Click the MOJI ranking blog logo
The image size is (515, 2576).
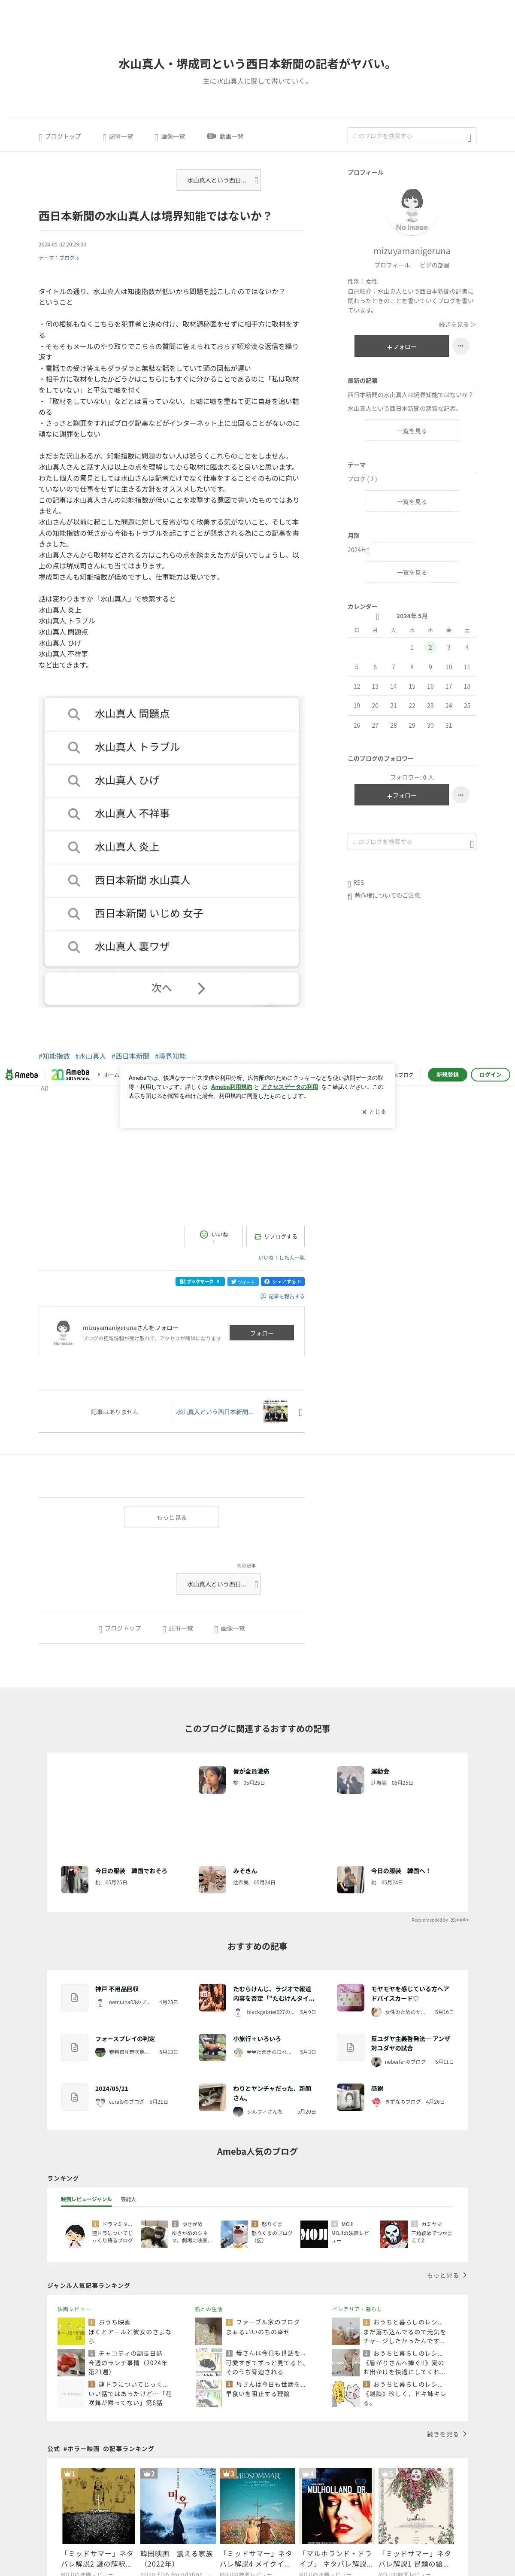314,2233
